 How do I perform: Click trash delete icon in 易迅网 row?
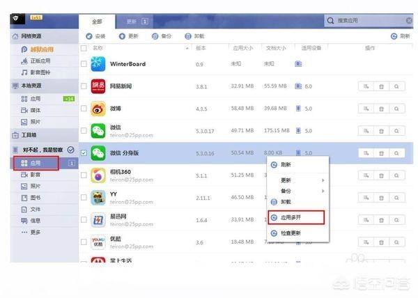pyautogui.click(x=381, y=220)
